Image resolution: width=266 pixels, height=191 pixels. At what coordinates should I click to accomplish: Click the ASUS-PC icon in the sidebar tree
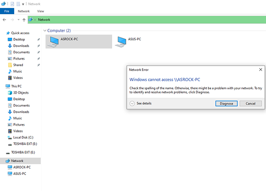click(10, 174)
